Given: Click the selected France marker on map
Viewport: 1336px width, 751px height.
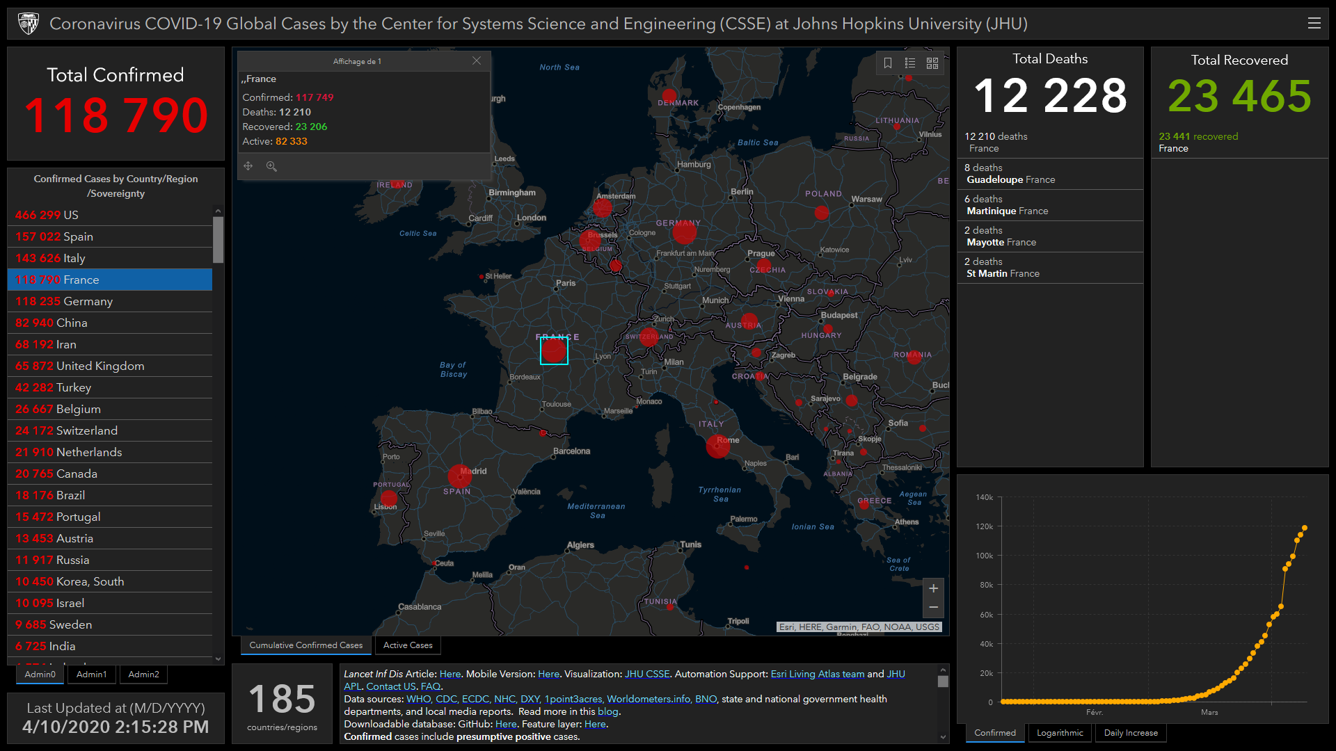Looking at the screenshot, I should coord(554,350).
